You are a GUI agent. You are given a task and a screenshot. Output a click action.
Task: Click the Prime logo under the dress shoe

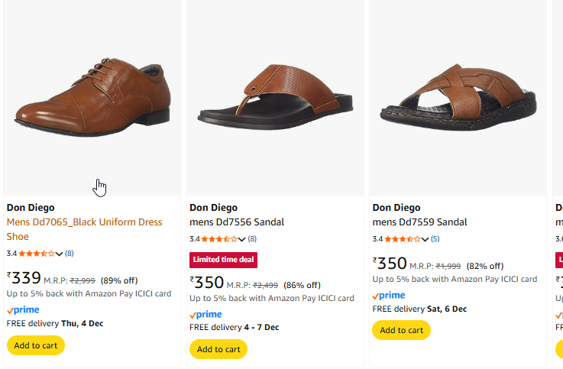tap(23, 310)
